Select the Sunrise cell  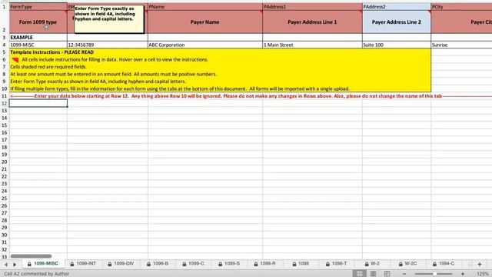tap(461, 45)
